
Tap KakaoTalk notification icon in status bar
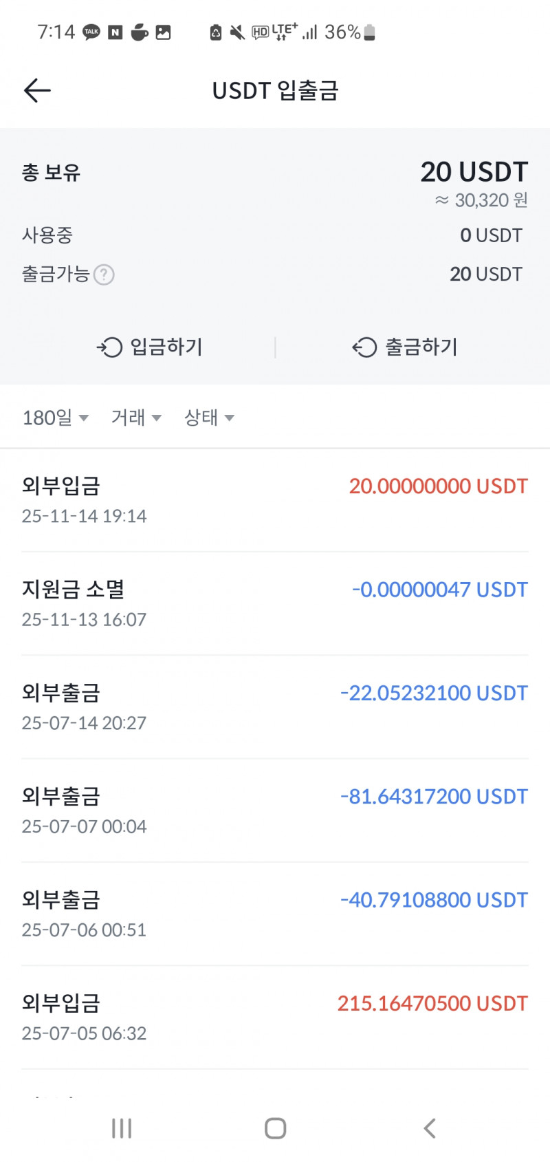[91, 32]
